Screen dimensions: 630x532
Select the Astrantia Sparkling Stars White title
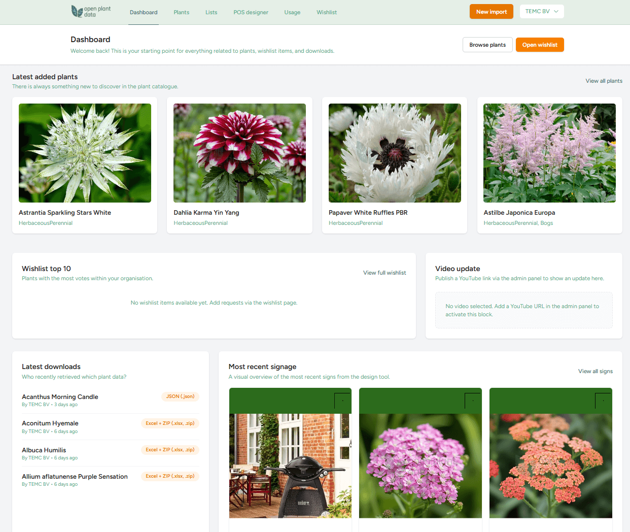[65, 213]
